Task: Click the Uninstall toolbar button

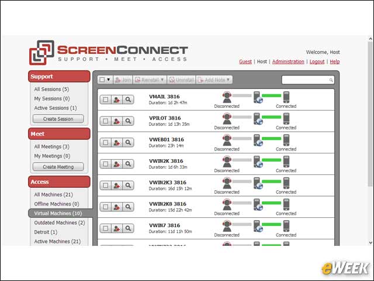Action: 181,80
